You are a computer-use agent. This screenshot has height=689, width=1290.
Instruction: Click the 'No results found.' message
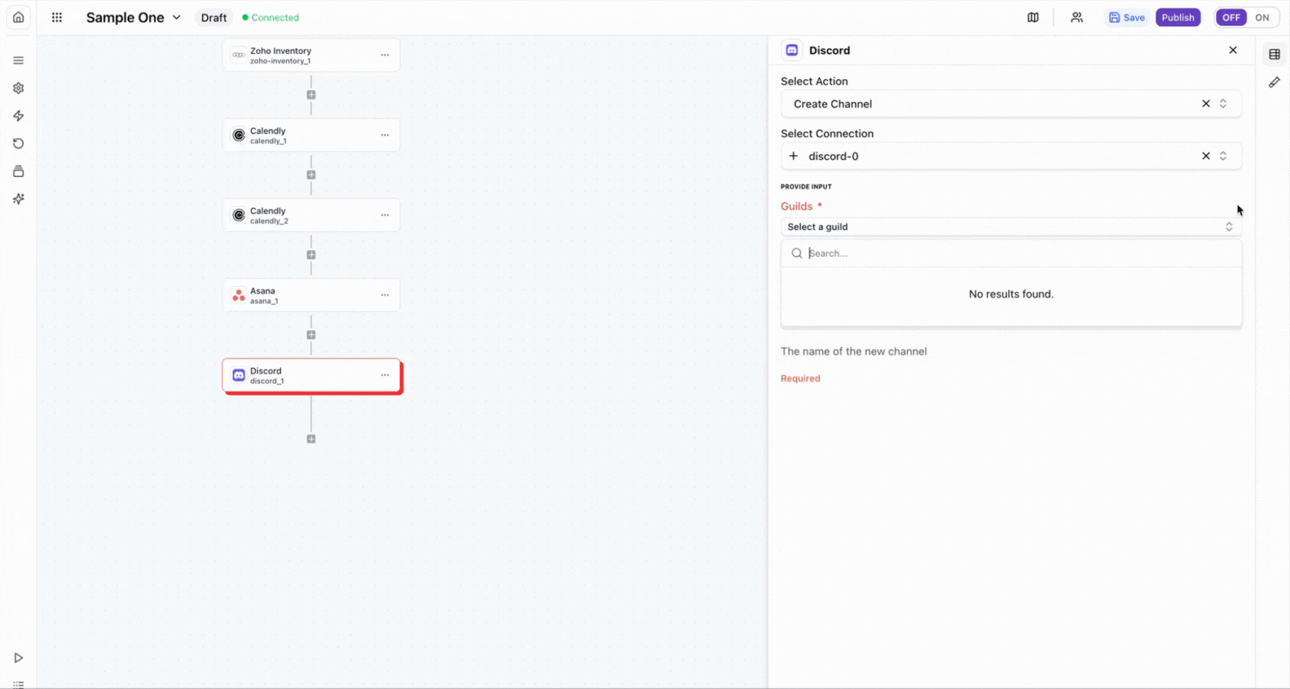1011,294
